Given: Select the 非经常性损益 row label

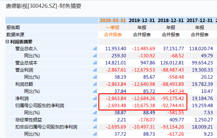Looking at the screenshot, I should pos(28,120).
